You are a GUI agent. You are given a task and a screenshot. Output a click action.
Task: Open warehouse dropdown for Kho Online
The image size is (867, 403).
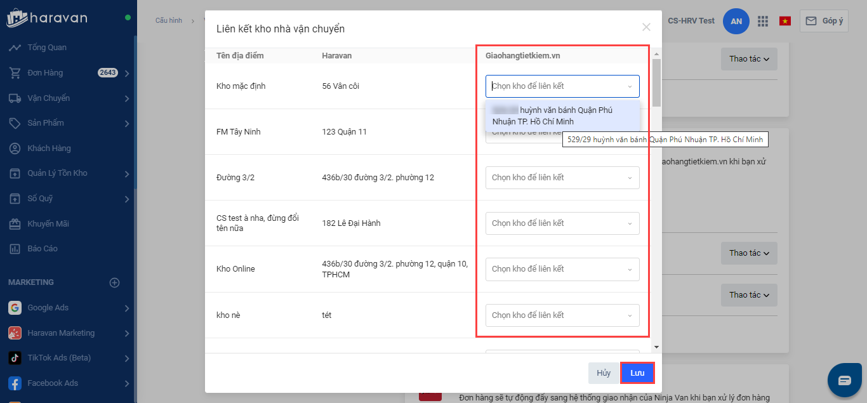tap(562, 269)
